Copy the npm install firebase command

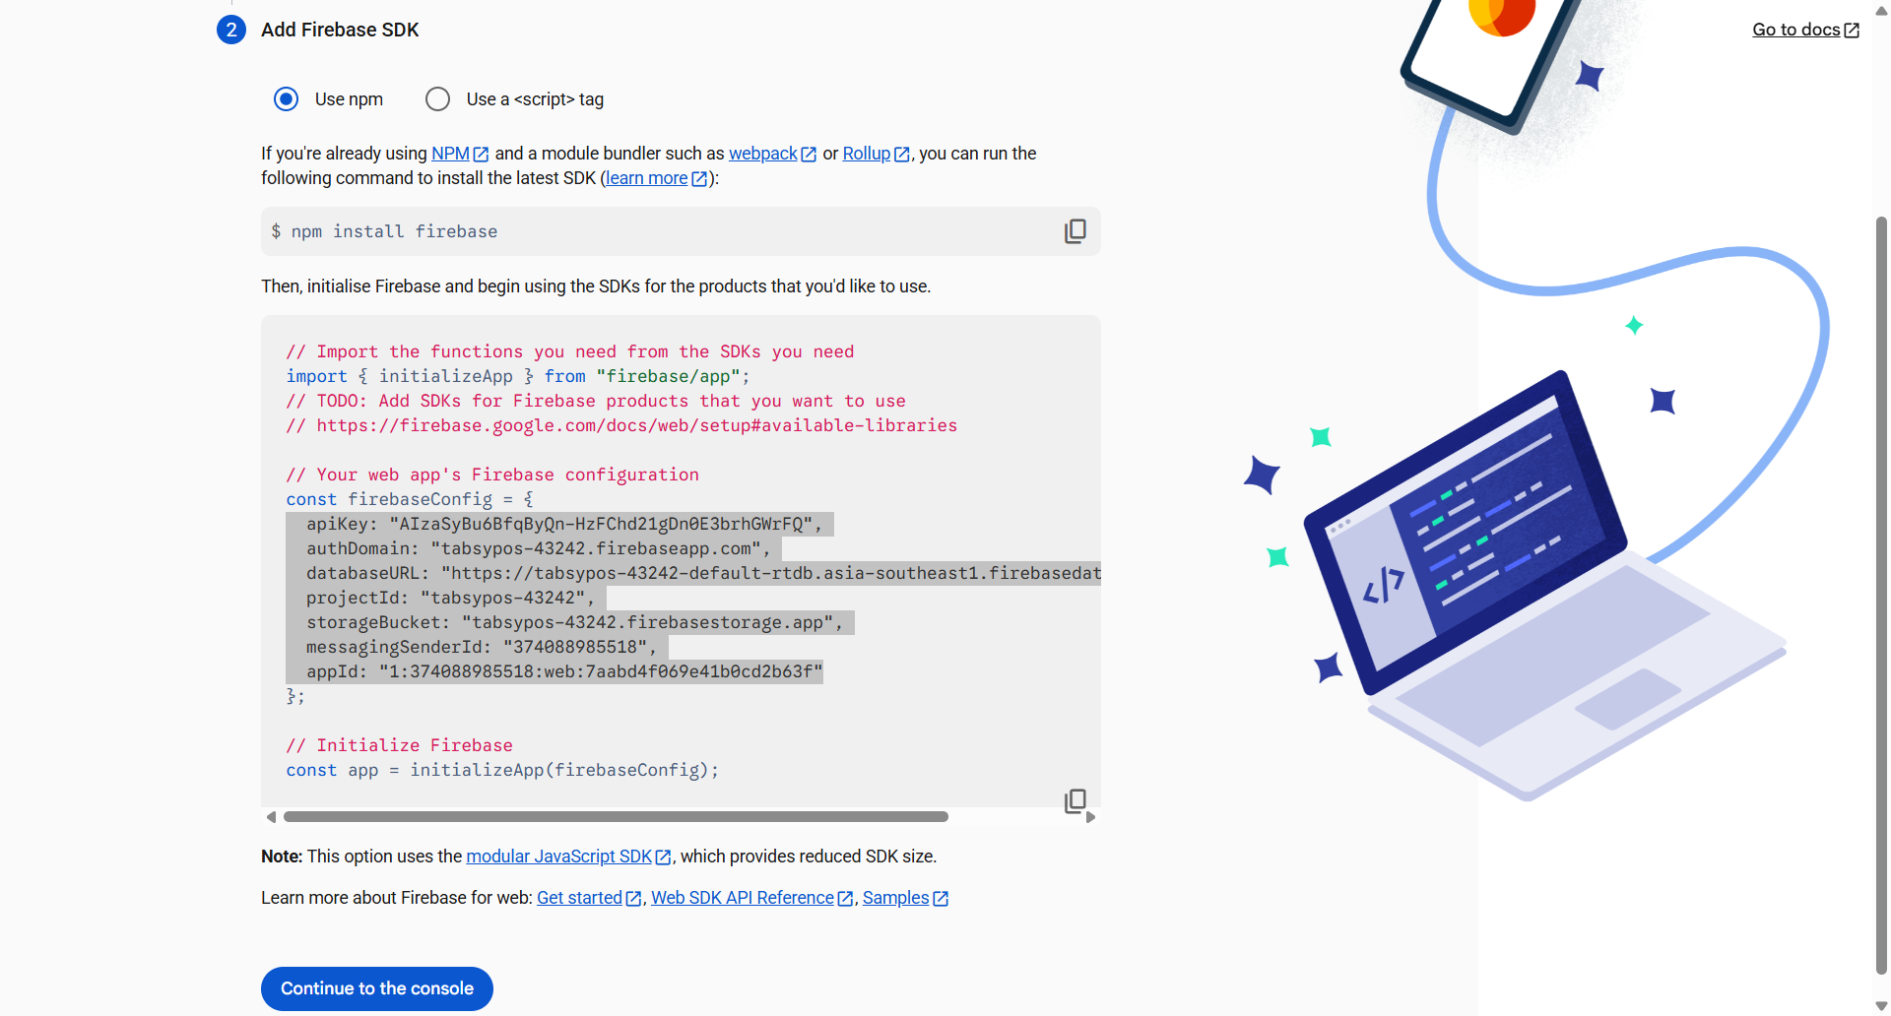[x=1076, y=231]
